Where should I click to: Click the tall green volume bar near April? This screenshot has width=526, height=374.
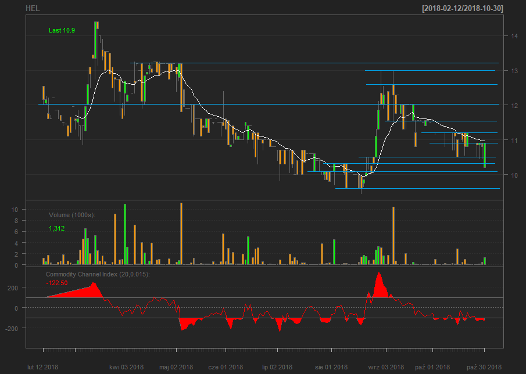point(125,234)
